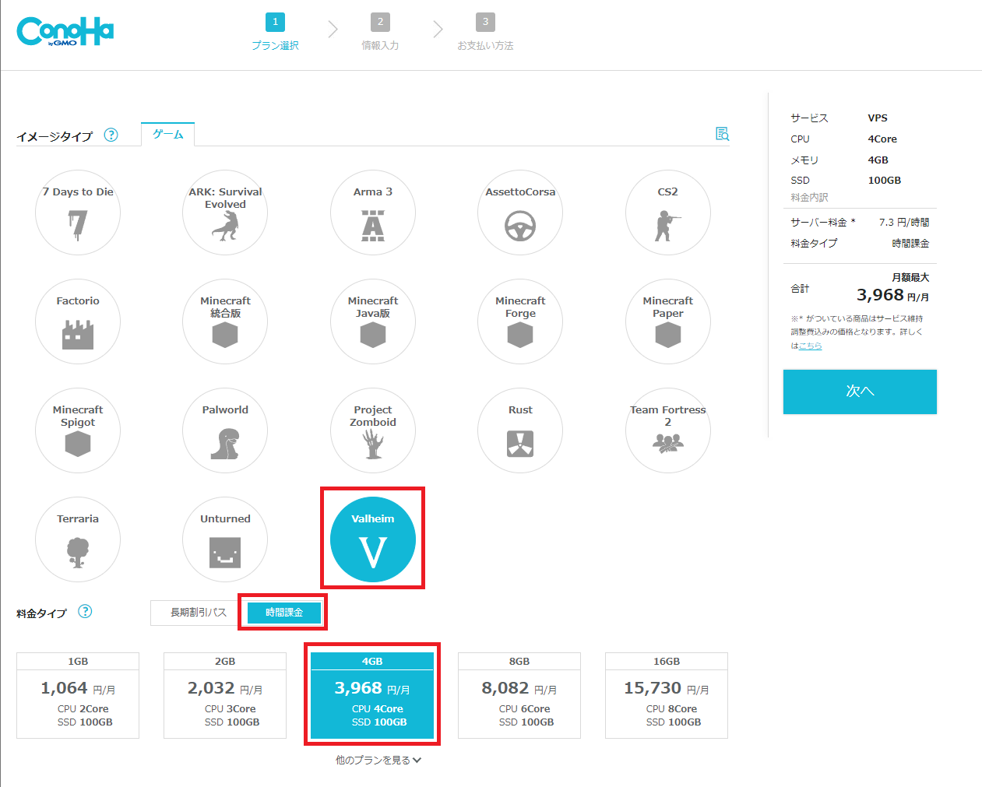Go to step 3 お支払い方法
Image resolution: width=982 pixels, height=787 pixels.
485,32
